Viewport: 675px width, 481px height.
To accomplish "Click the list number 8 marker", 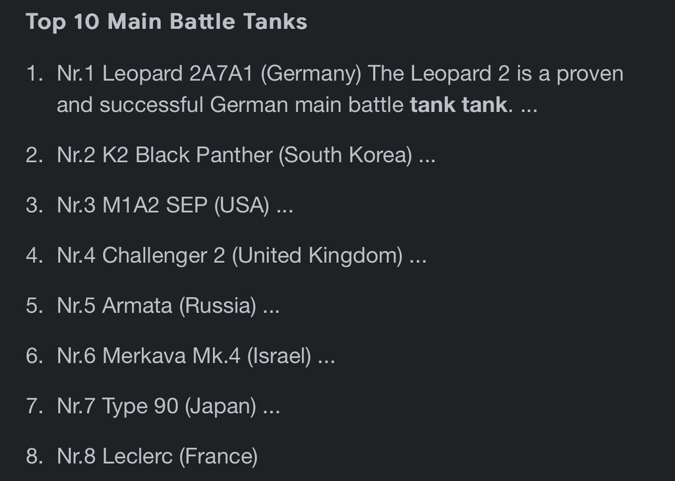I will coord(34,457).
